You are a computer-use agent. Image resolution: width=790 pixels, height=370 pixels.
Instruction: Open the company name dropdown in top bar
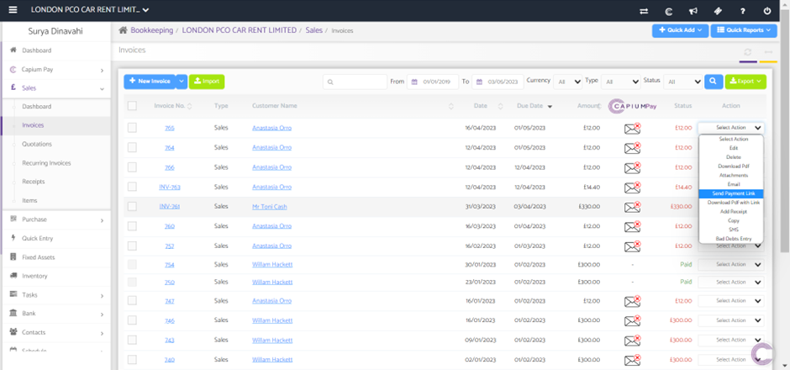pos(90,10)
